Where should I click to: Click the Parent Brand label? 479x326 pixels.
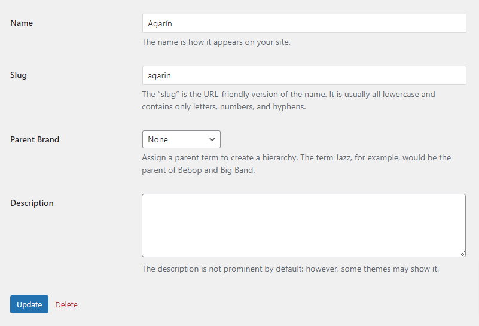(x=35, y=139)
